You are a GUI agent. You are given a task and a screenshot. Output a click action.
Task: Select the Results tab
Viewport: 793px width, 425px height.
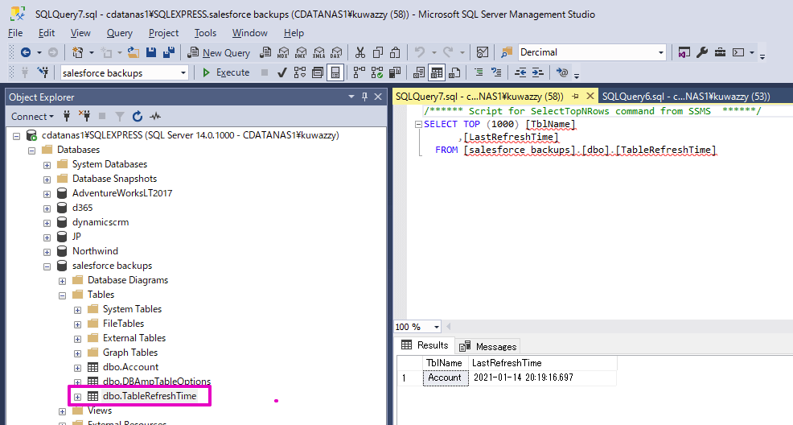point(425,345)
